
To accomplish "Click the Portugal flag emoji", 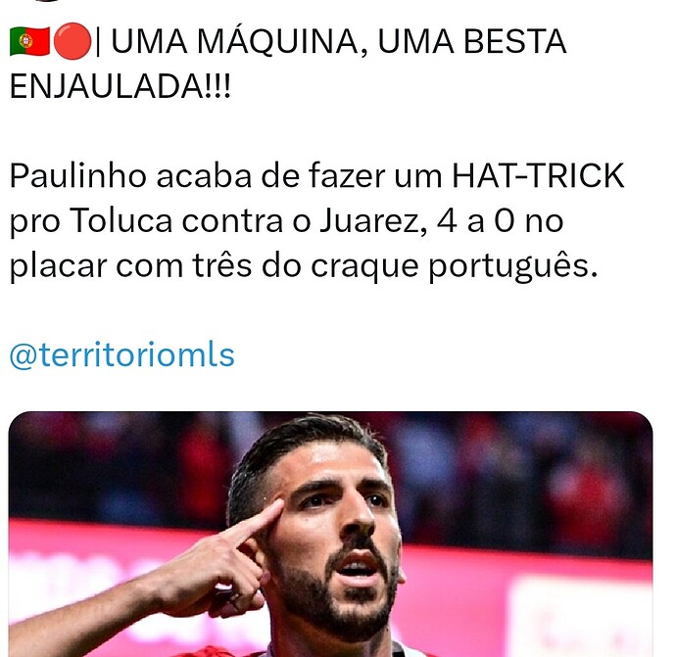I will tap(29, 41).
